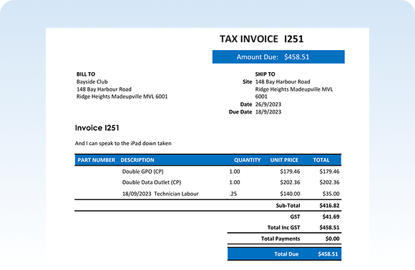
Task: Click the $35.00 line total
Action: pos(331,194)
